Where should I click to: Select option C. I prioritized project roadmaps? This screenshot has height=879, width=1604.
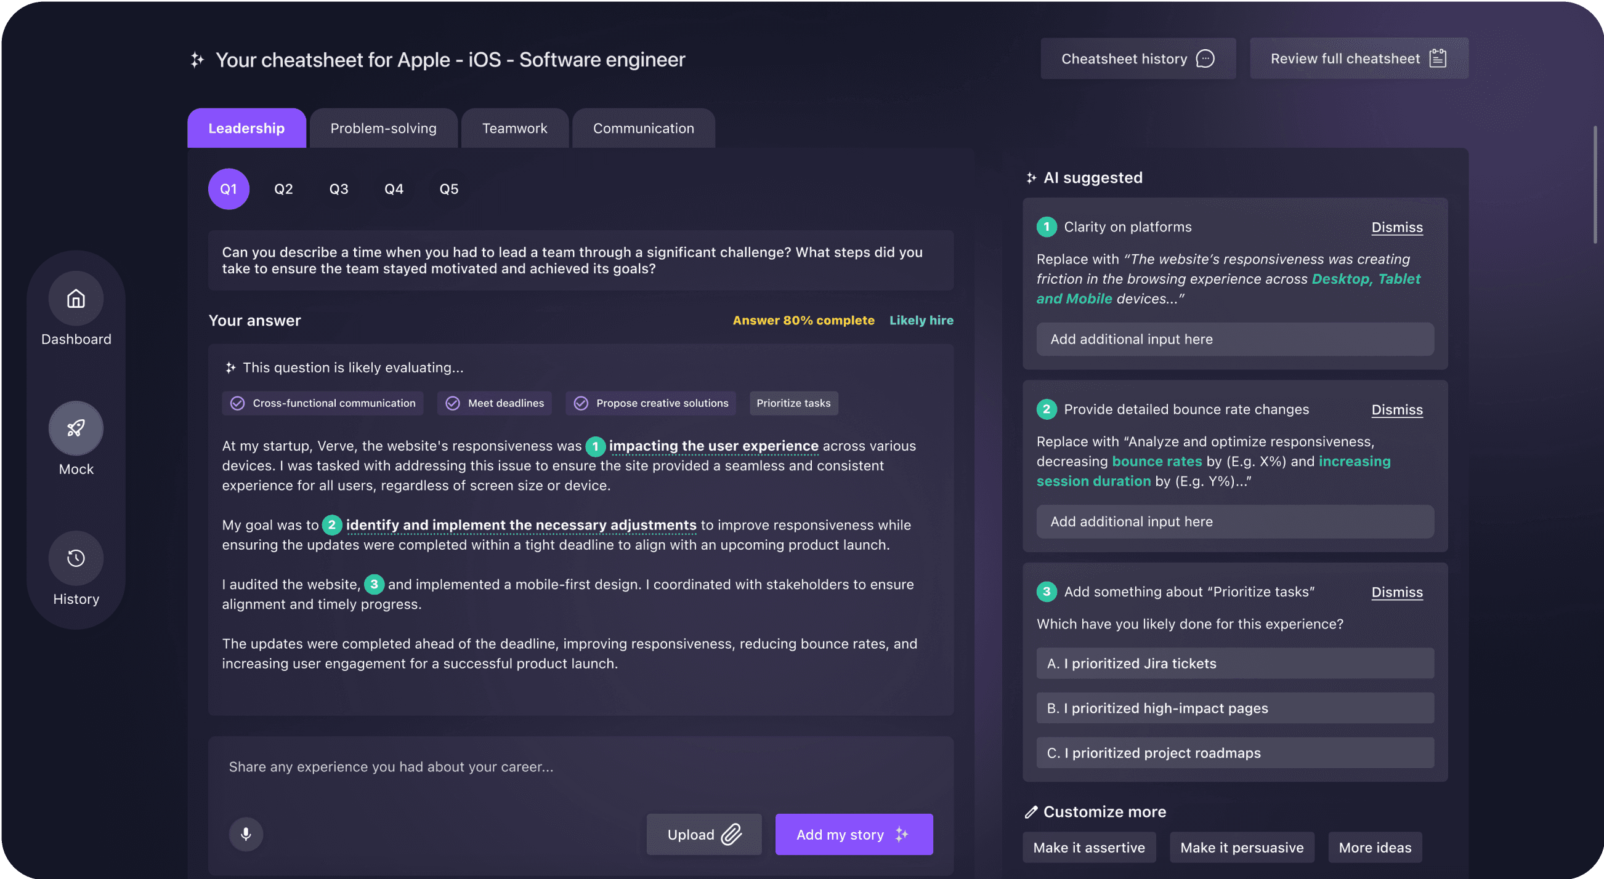(1235, 753)
